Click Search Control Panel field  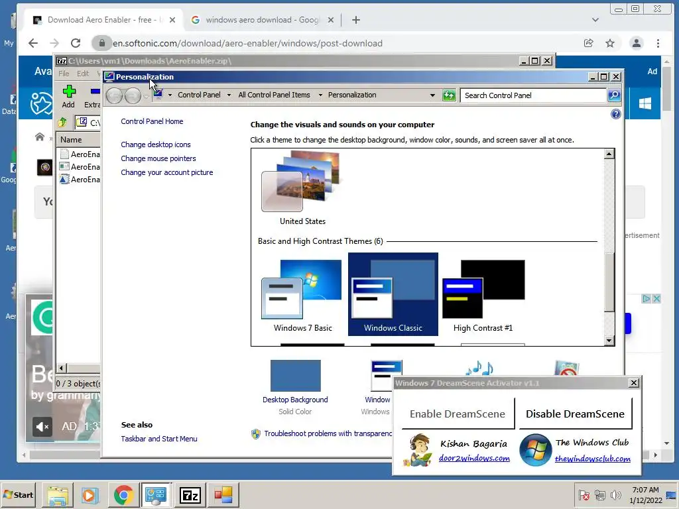click(534, 95)
